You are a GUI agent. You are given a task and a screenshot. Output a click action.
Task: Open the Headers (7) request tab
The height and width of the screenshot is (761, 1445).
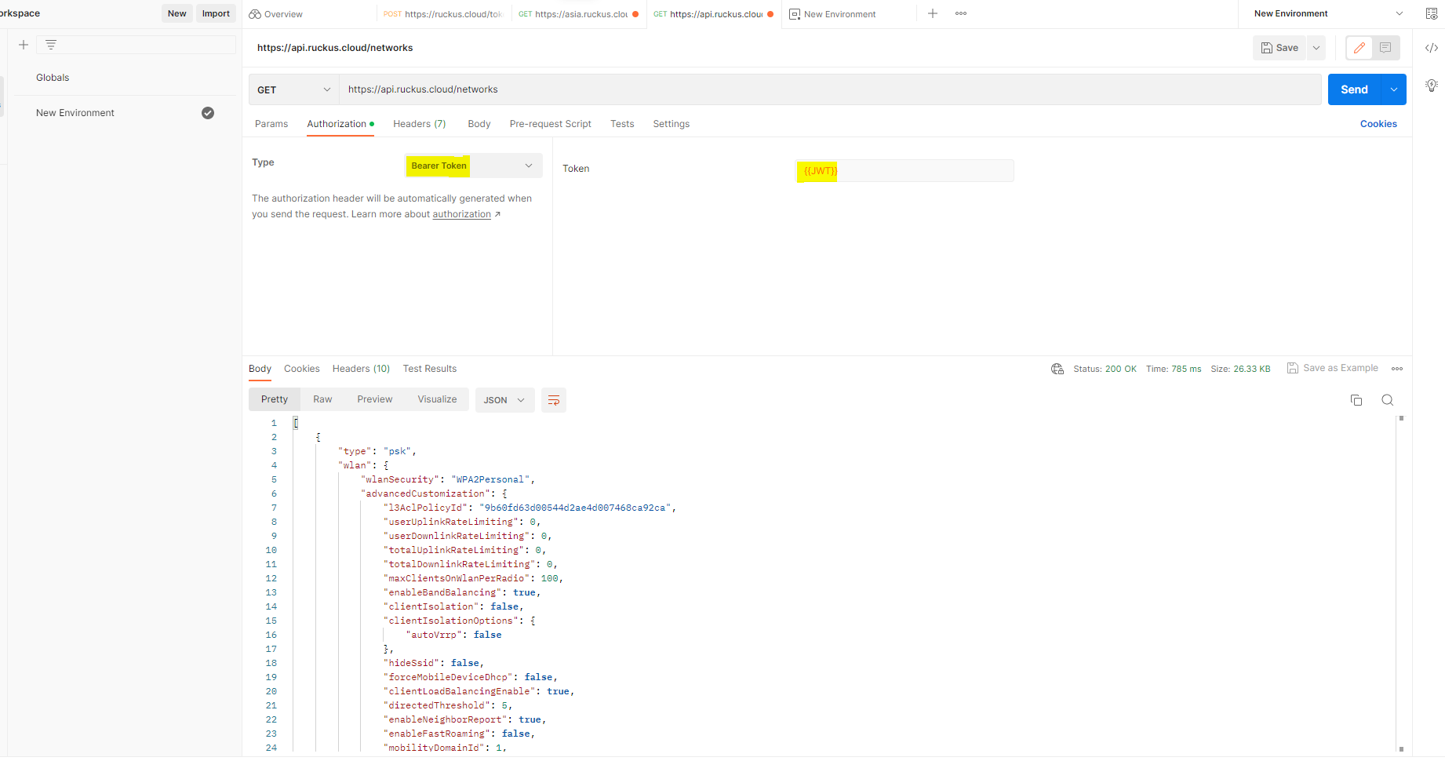coord(420,124)
